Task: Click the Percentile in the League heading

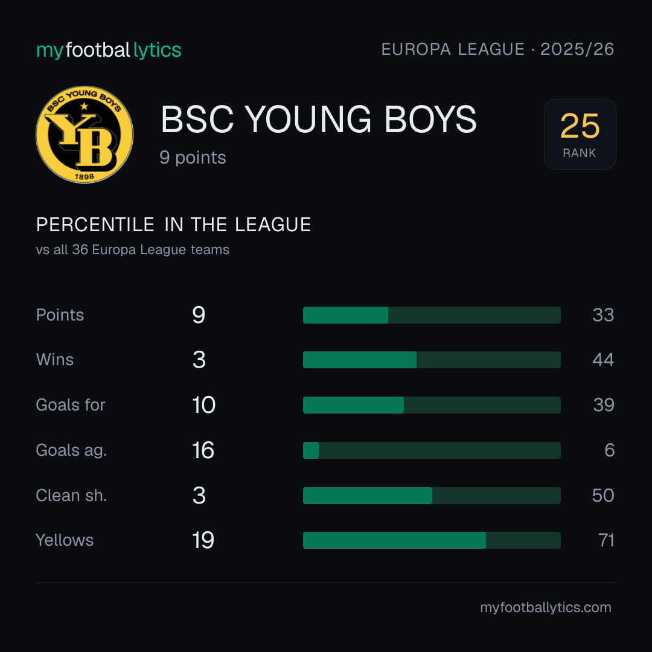Action: 173,225
